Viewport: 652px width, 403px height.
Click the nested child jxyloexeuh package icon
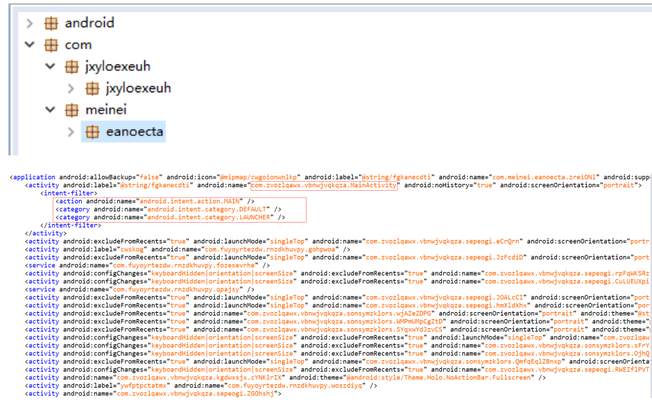pyautogui.click(x=92, y=88)
